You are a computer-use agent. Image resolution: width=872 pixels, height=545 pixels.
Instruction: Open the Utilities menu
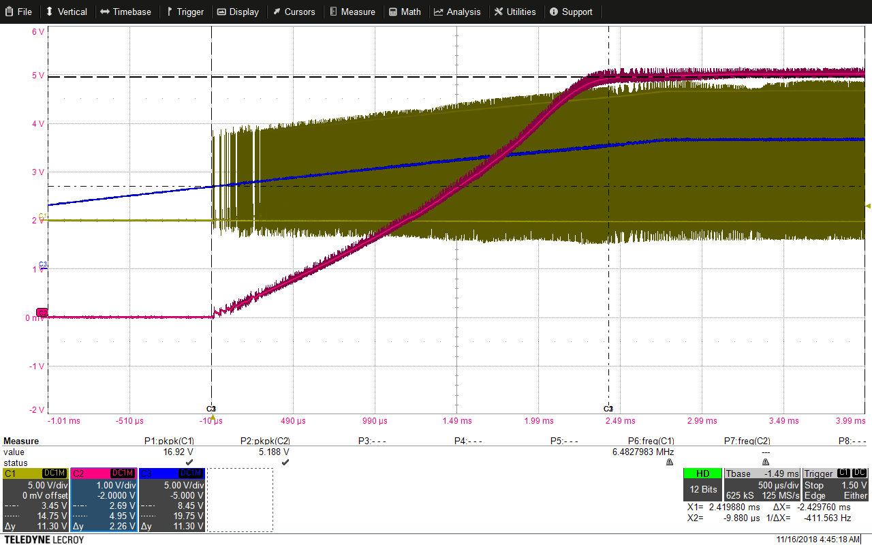pyautogui.click(x=515, y=12)
